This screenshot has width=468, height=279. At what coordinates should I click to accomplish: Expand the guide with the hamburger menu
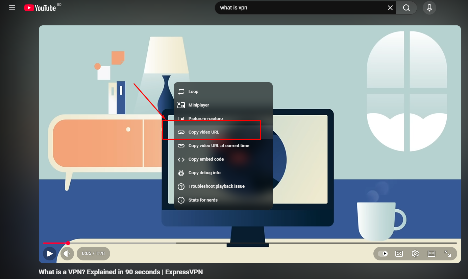[x=12, y=7]
